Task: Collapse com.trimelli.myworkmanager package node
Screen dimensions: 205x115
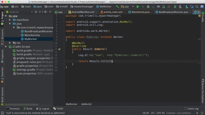Action: (x=14, y=27)
